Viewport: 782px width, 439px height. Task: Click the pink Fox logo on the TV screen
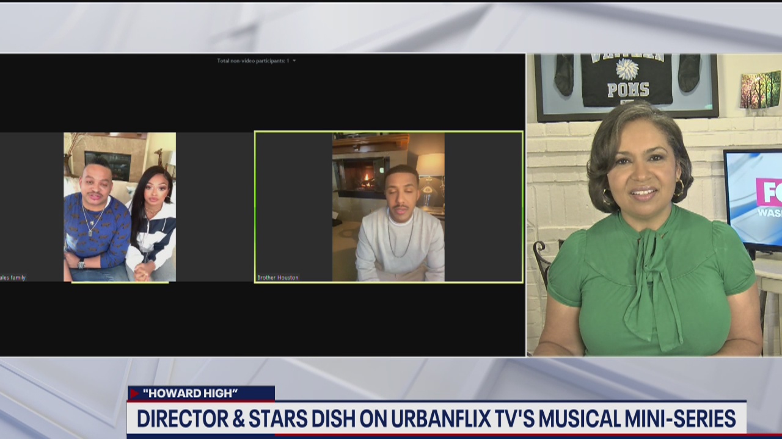(769, 192)
